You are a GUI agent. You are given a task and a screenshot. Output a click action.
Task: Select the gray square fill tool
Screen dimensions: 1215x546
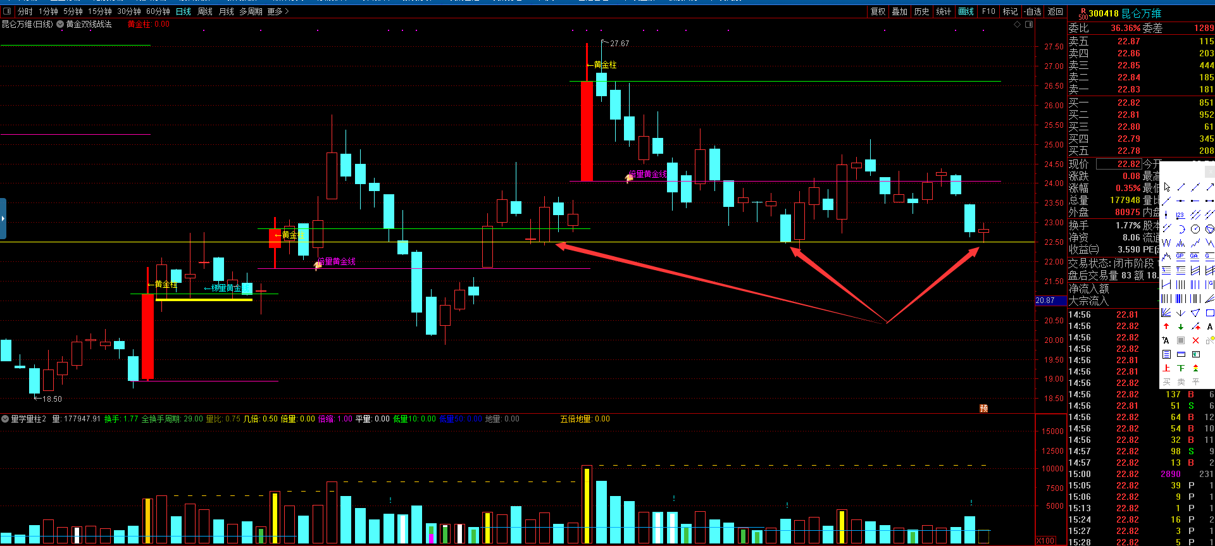(x=1181, y=340)
